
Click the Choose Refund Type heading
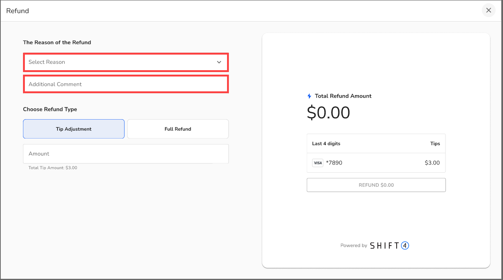click(50, 109)
